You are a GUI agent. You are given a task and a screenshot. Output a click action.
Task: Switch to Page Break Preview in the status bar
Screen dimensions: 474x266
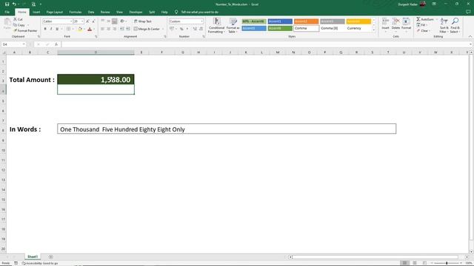(424, 263)
